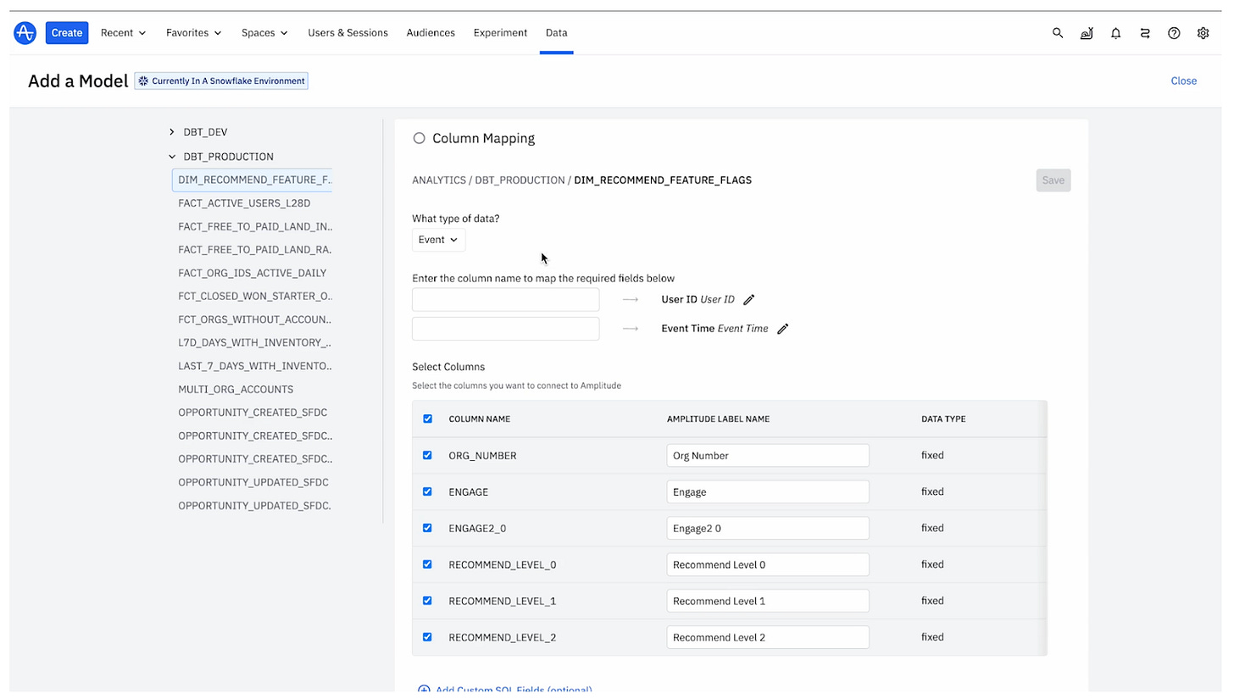Image resolution: width=1234 pixels, height=699 pixels.
Task: Select the Column Mapping radio button
Action: 419,138
